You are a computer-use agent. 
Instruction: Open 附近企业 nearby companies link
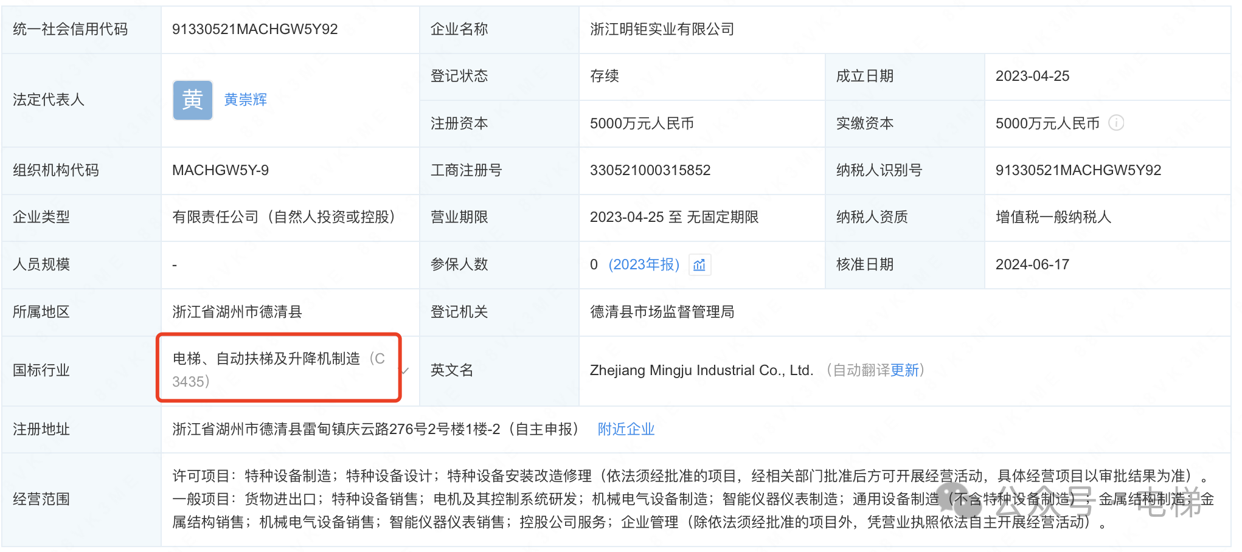point(626,429)
